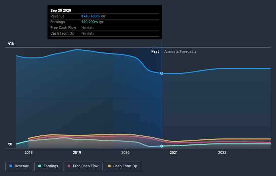
Task: Click the Past region label
Action: (155, 51)
